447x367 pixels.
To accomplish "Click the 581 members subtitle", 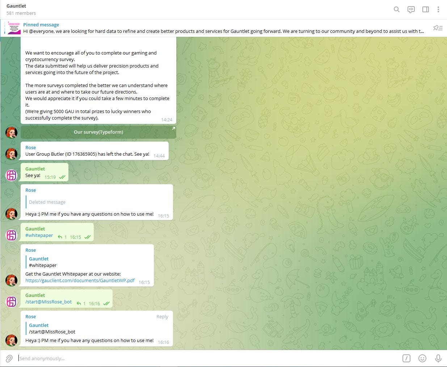I will [21, 13].
